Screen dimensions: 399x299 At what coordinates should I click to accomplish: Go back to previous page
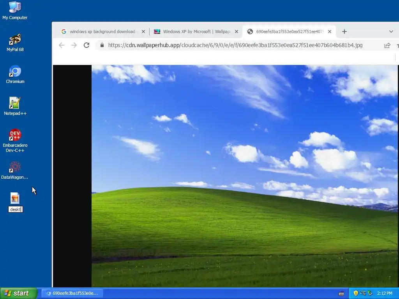click(62, 45)
